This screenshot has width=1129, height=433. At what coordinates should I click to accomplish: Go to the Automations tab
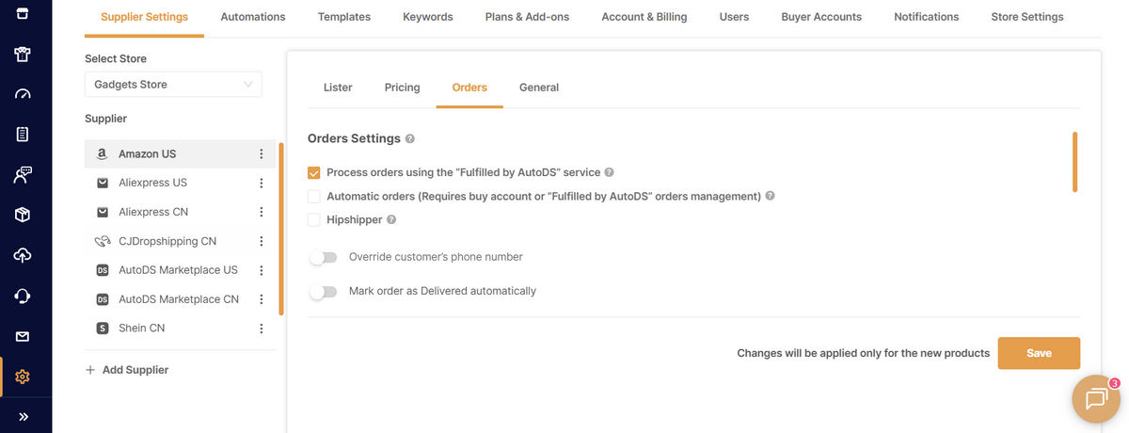(252, 17)
